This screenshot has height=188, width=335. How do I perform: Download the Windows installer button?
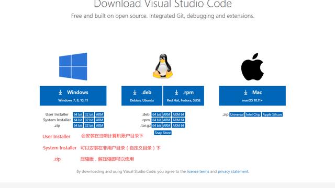click(x=73, y=96)
